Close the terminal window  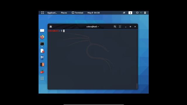135,27
